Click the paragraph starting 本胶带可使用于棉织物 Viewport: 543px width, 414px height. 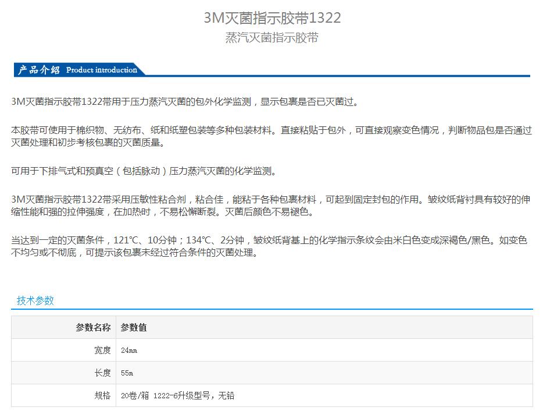(x=271, y=136)
